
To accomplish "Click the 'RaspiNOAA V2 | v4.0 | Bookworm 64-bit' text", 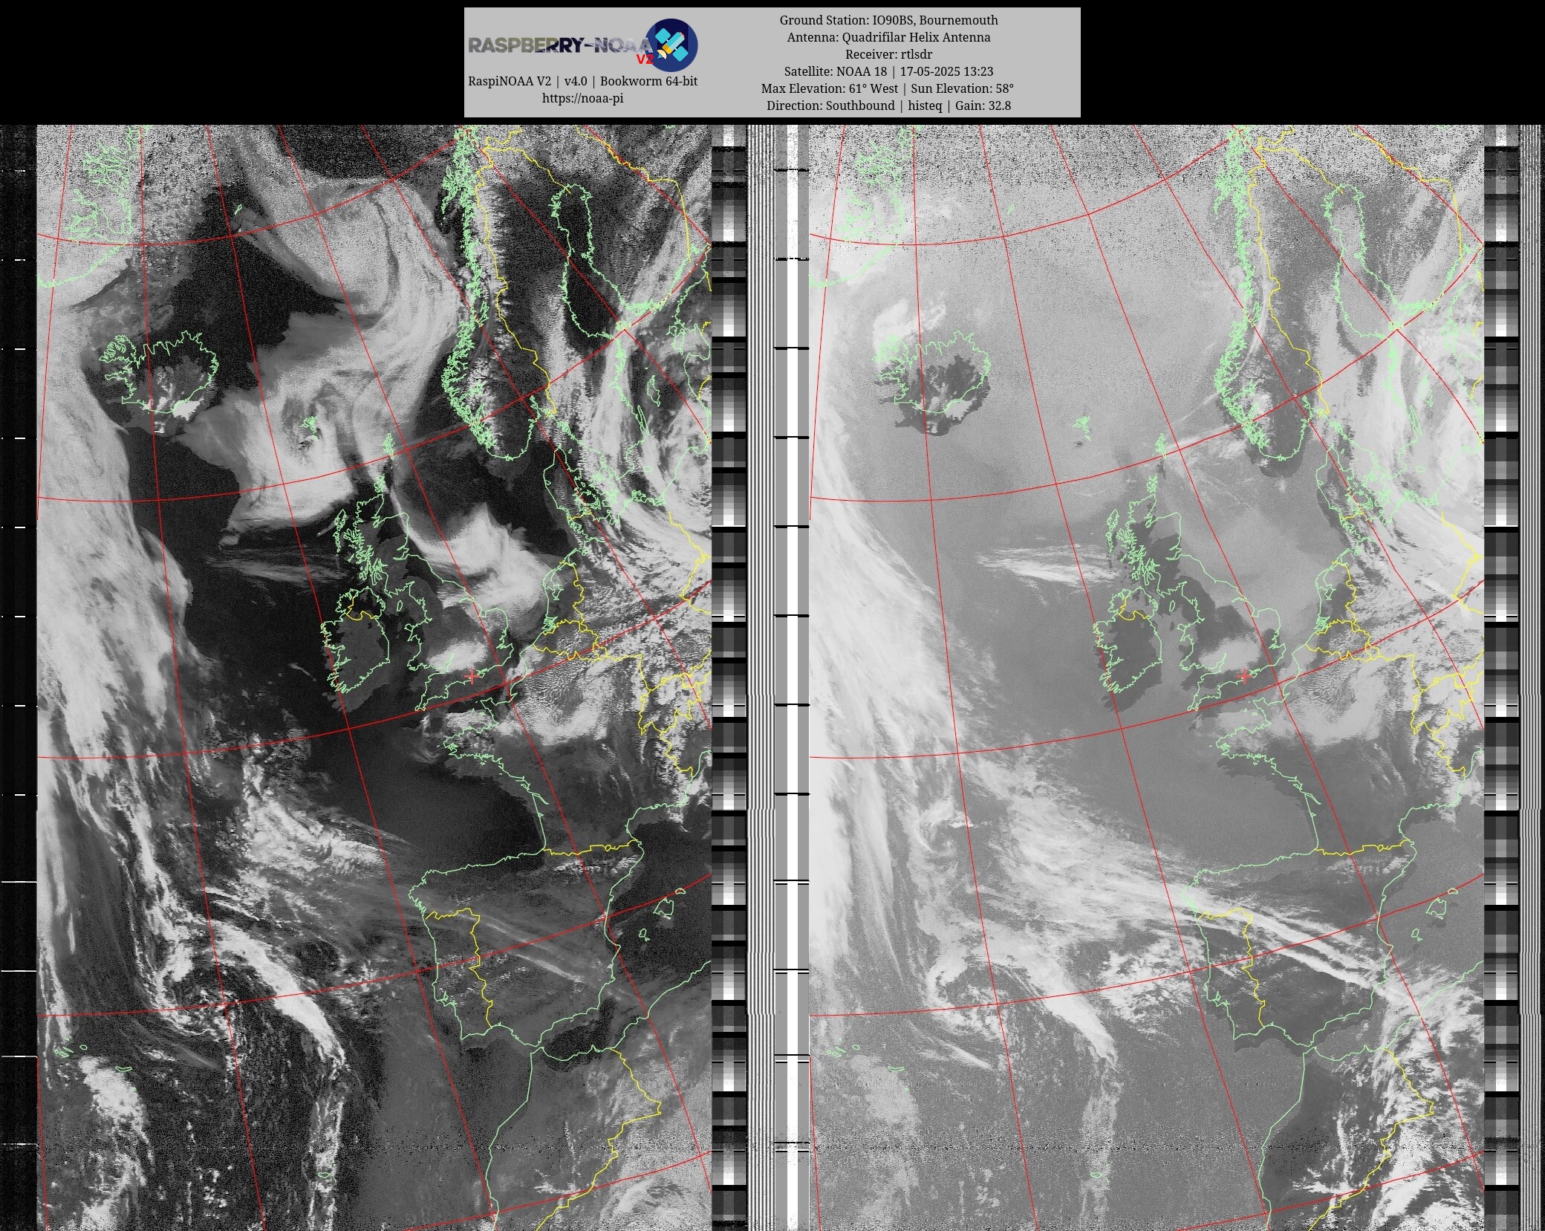I will tap(582, 81).
